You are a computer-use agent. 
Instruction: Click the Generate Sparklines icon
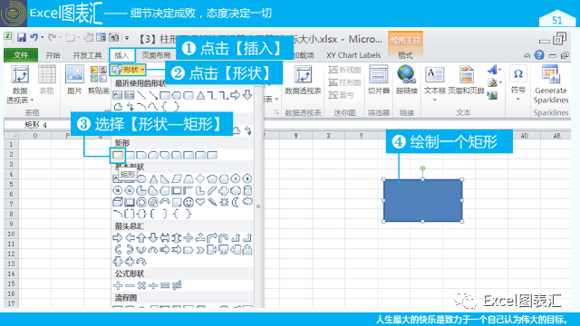[x=550, y=84]
